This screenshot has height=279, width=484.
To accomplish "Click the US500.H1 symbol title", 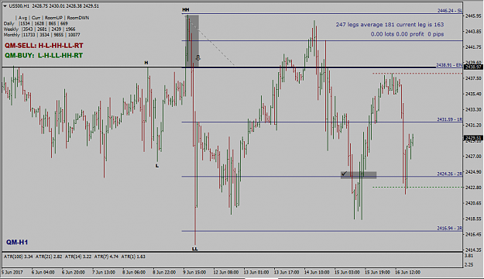I will click(19, 6).
